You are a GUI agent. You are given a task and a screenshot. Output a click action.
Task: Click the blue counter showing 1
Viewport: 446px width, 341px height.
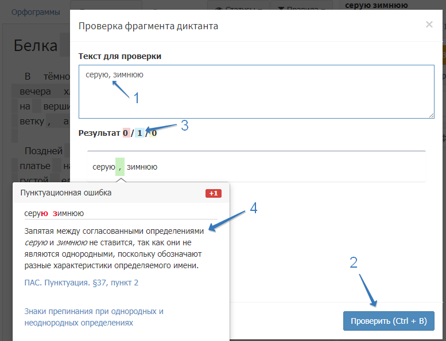click(x=139, y=133)
